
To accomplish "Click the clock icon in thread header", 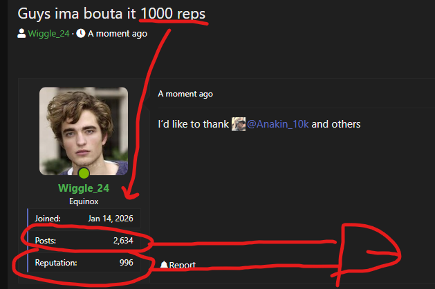I will point(81,34).
